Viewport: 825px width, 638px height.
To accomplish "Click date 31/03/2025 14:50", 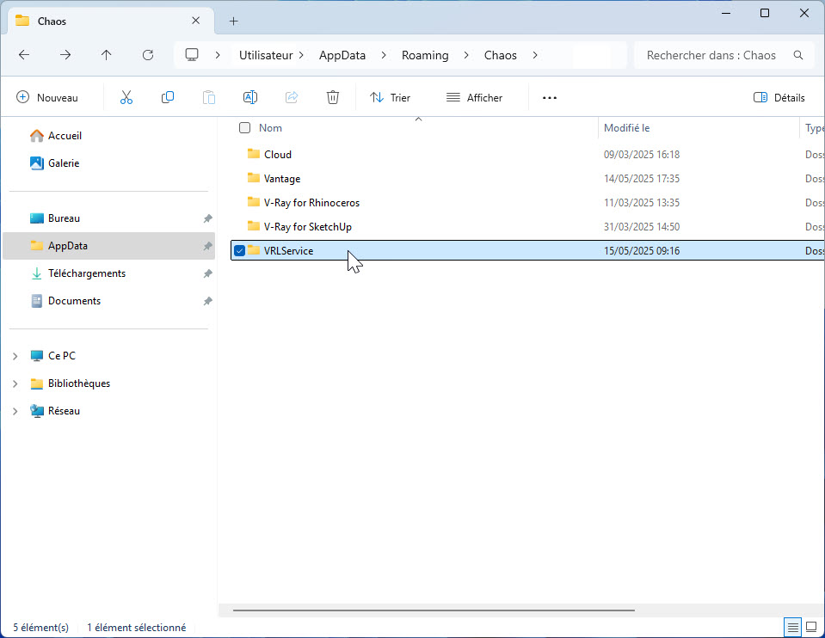I will pyautogui.click(x=642, y=227).
